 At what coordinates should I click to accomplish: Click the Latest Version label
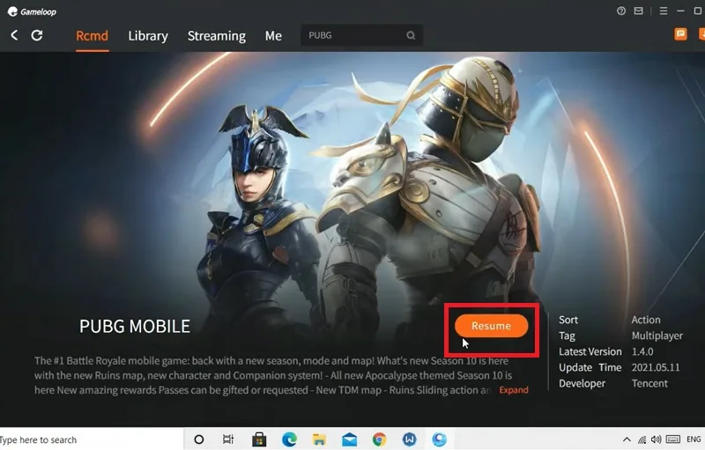[x=590, y=351]
